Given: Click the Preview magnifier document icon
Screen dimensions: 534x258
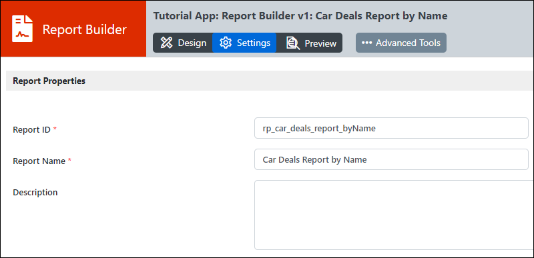Looking at the screenshot, I should 293,43.
